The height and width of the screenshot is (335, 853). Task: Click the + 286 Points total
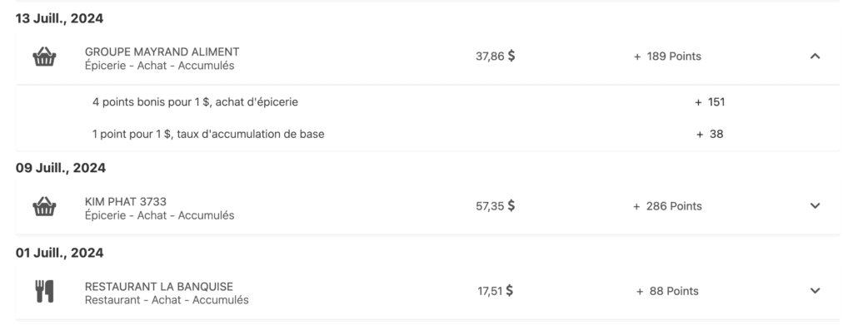pyautogui.click(x=667, y=206)
